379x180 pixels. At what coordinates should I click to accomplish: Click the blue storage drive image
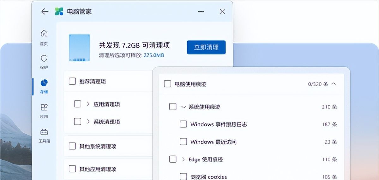pyautogui.click(x=79, y=48)
